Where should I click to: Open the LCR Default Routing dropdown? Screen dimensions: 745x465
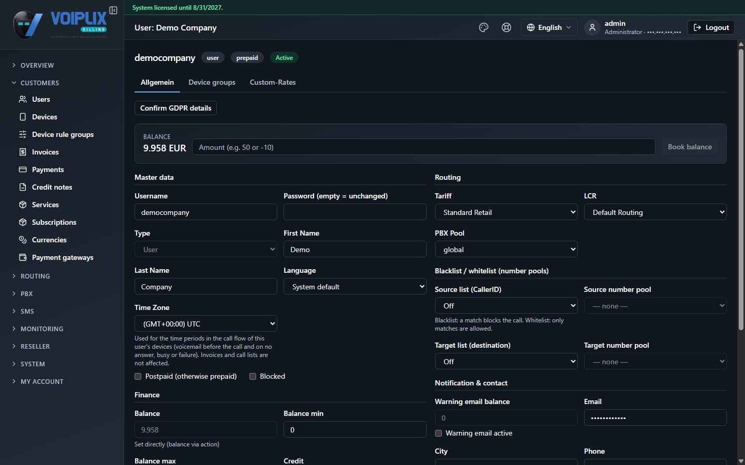point(655,212)
